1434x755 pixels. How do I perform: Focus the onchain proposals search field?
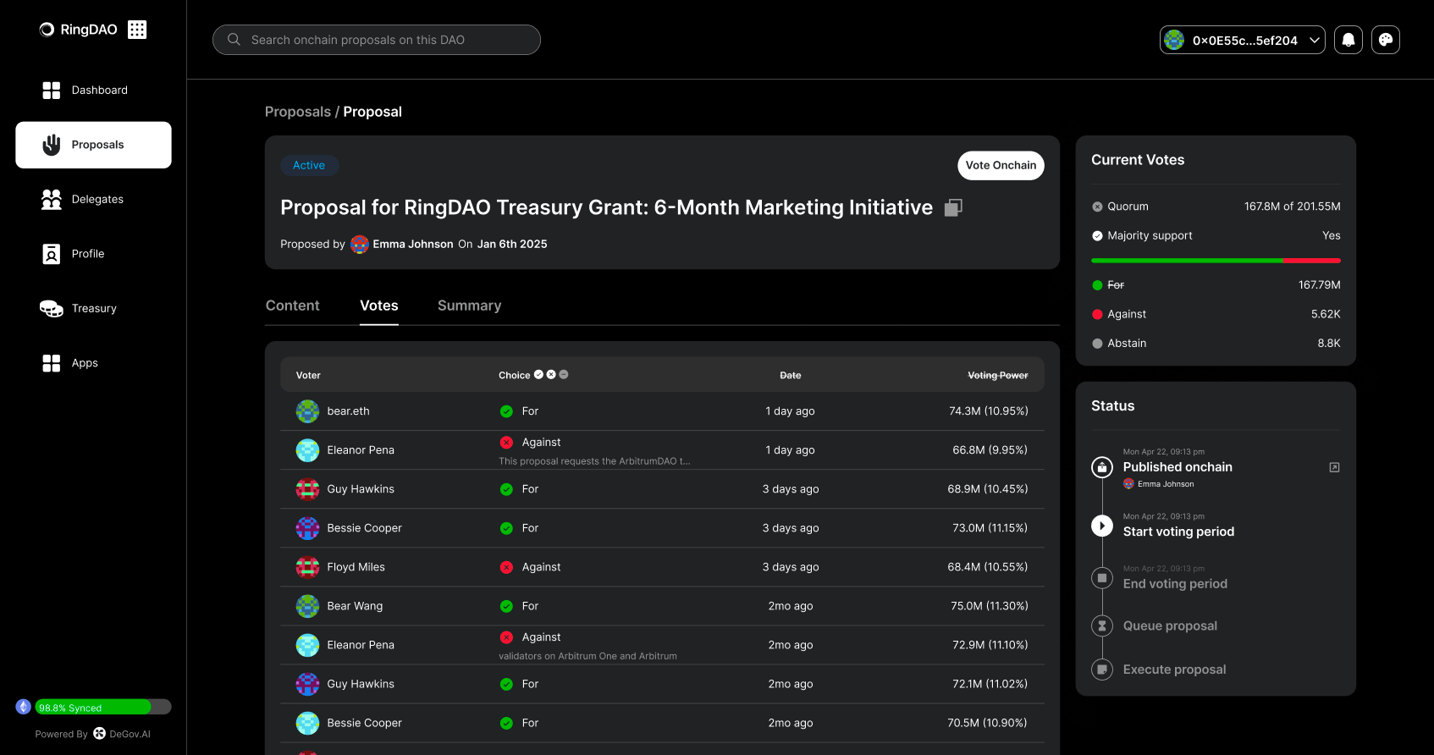click(x=377, y=40)
